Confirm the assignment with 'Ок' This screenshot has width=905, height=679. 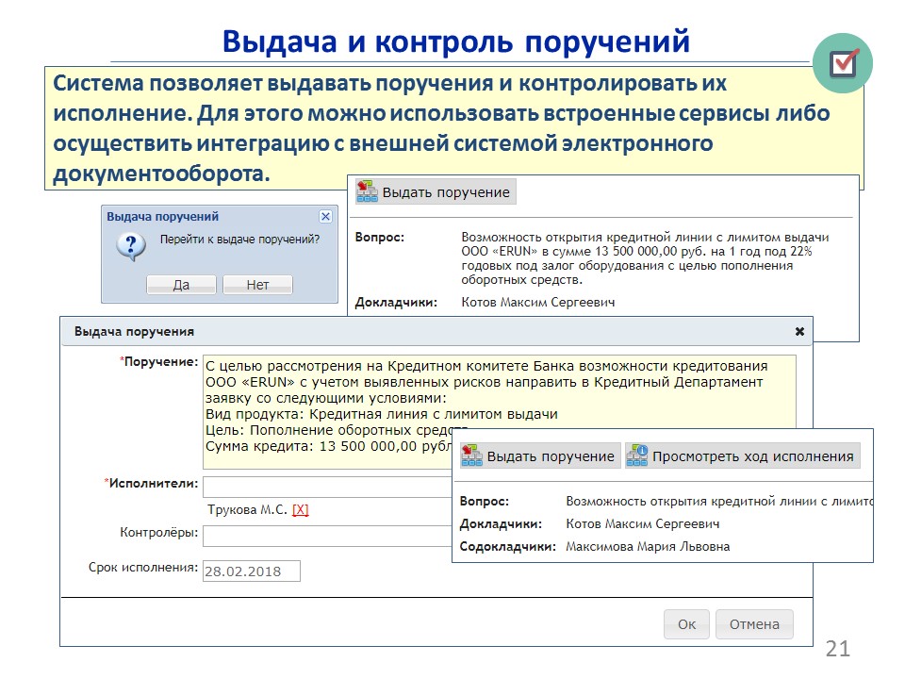[686, 624]
